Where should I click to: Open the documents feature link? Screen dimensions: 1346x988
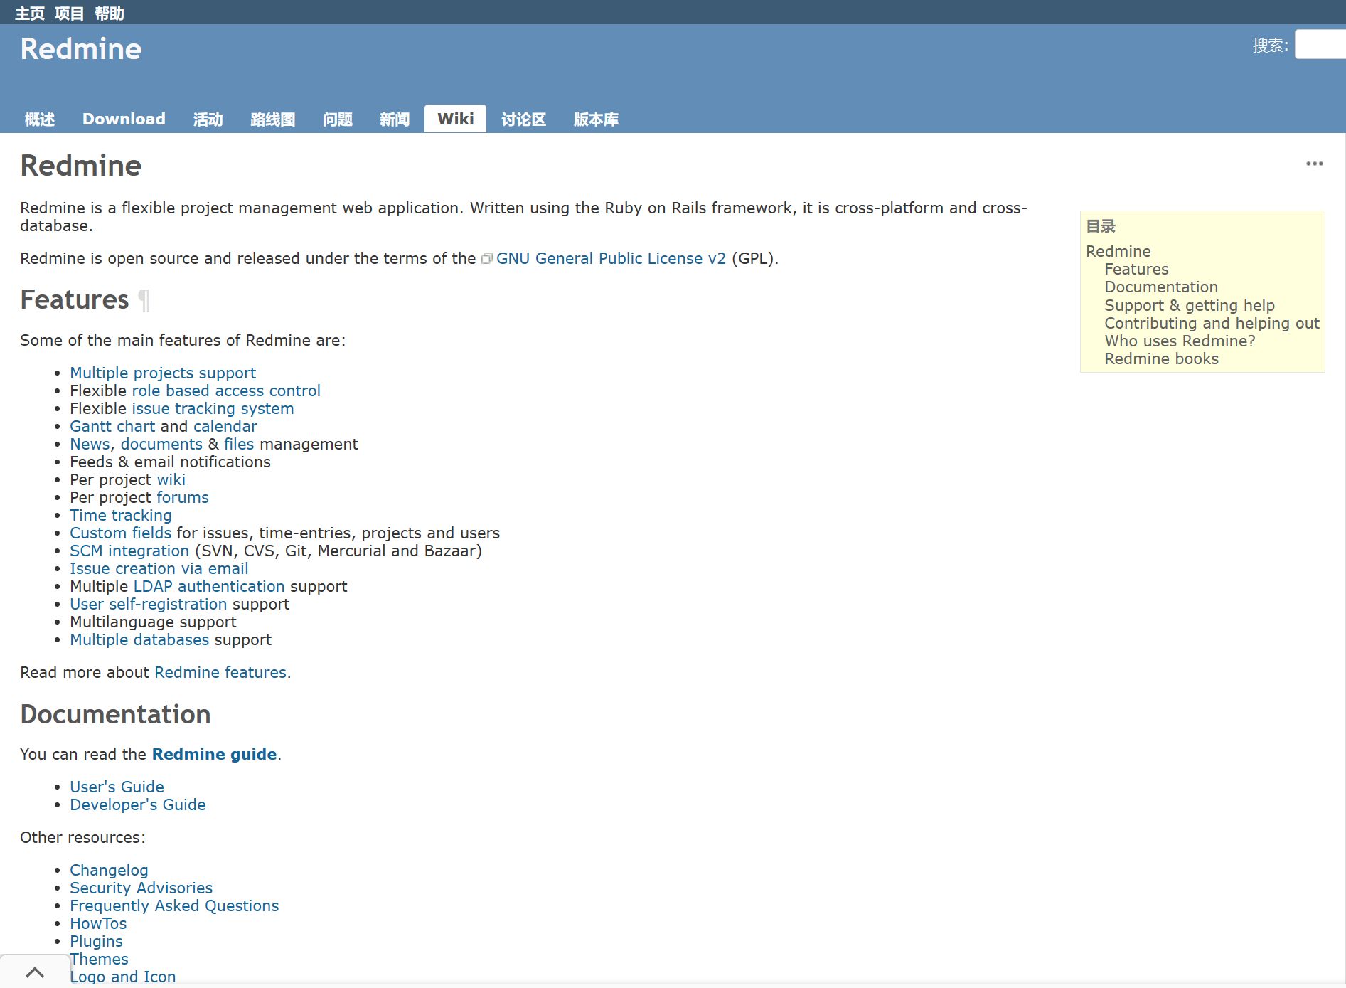point(161,444)
